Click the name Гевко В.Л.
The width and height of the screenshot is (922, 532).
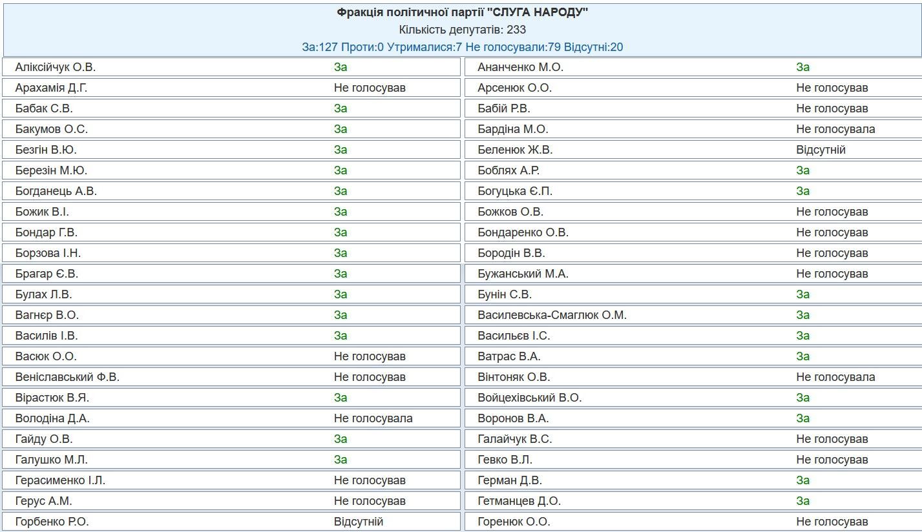(505, 460)
